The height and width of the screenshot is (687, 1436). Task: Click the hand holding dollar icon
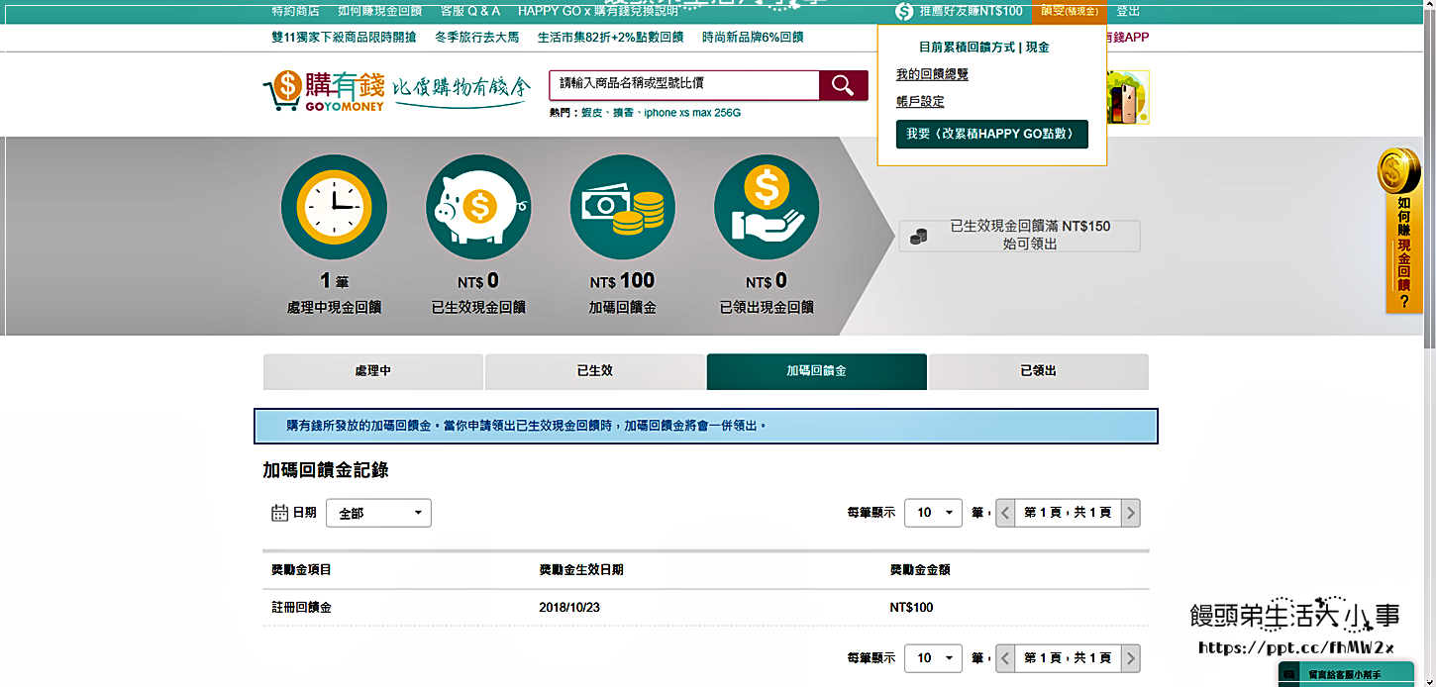766,207
